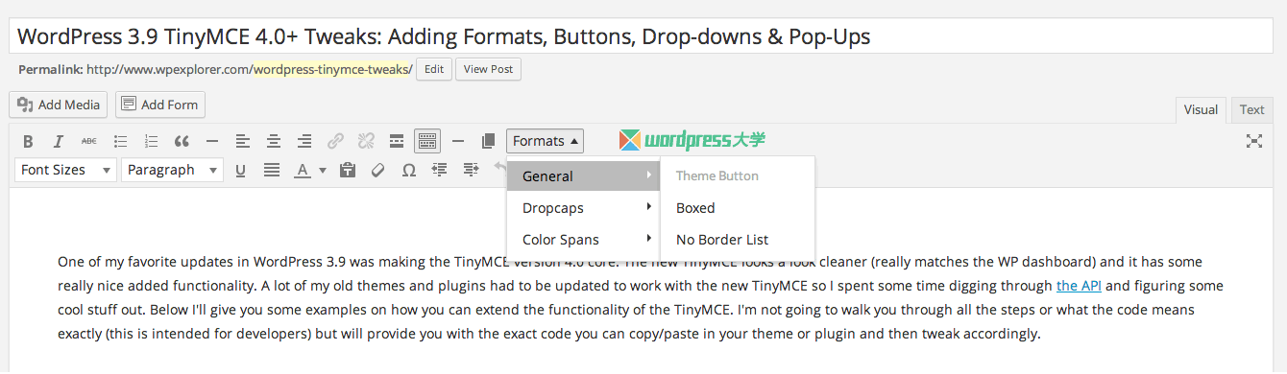
Task: Toggle italic formatting
Action: (x=58, y=142)
